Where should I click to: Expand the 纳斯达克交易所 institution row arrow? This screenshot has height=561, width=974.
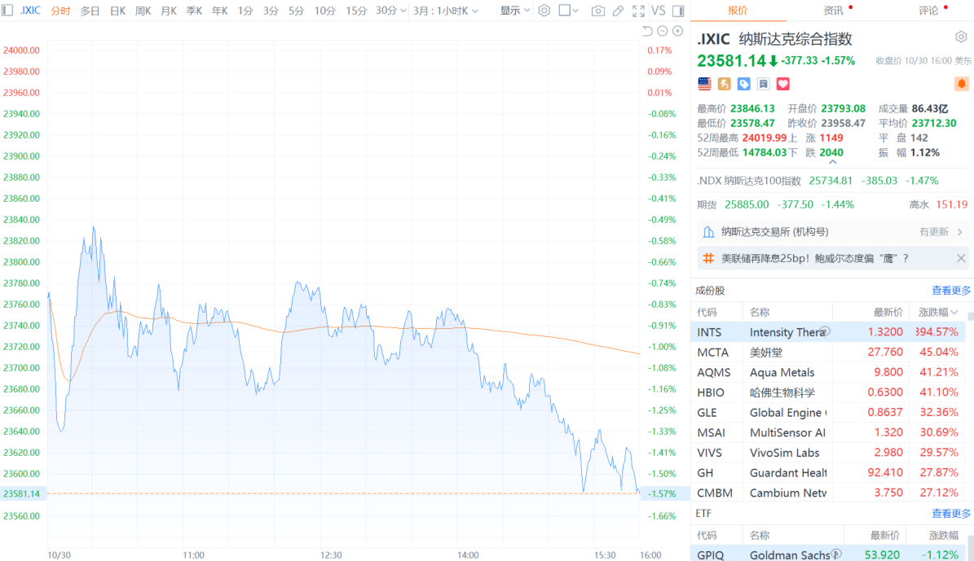(959, 232)
